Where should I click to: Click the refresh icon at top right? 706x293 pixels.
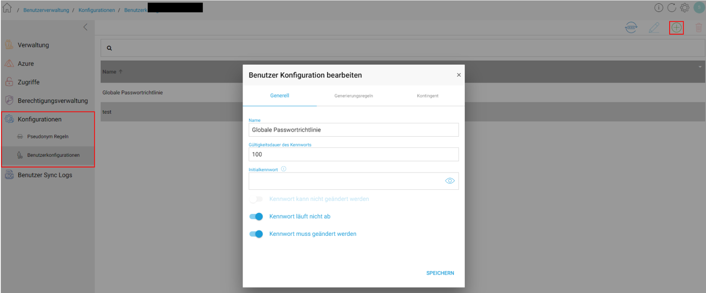672,8
